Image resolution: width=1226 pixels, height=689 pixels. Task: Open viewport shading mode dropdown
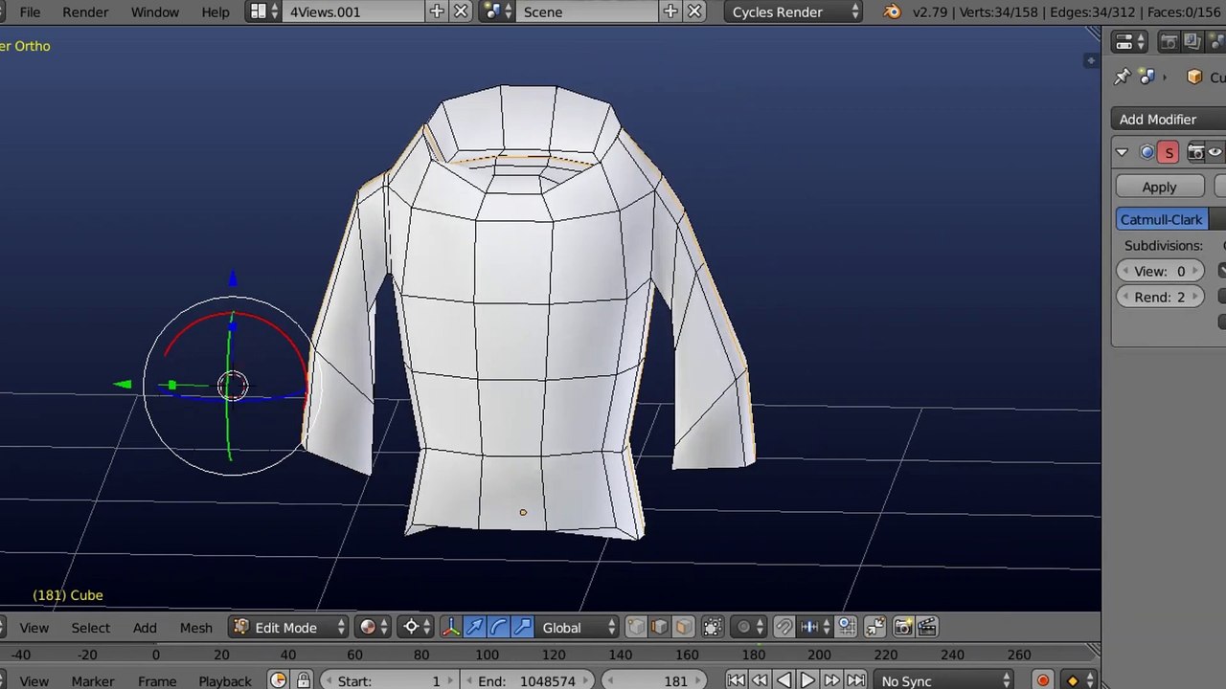[373, 628]
